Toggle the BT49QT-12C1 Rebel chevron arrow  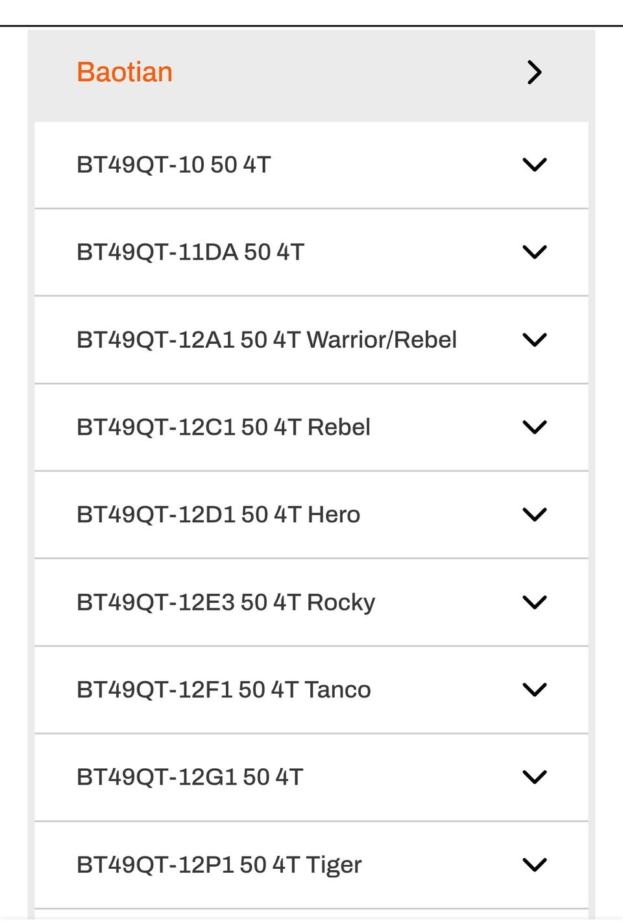(534, 427)
